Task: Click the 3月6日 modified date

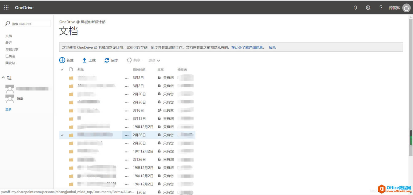Action: coord(138,110)
